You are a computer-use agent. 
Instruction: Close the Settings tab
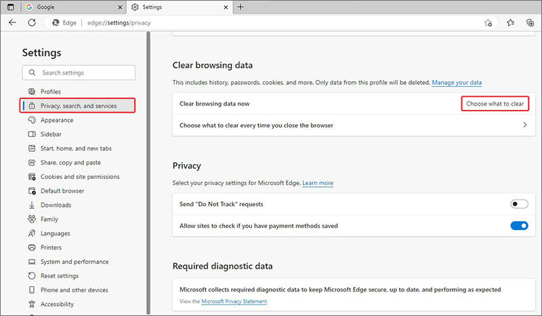click(226, 7)
